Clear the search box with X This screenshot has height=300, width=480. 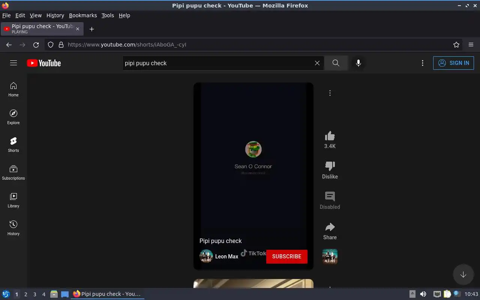tap(317, 63)
